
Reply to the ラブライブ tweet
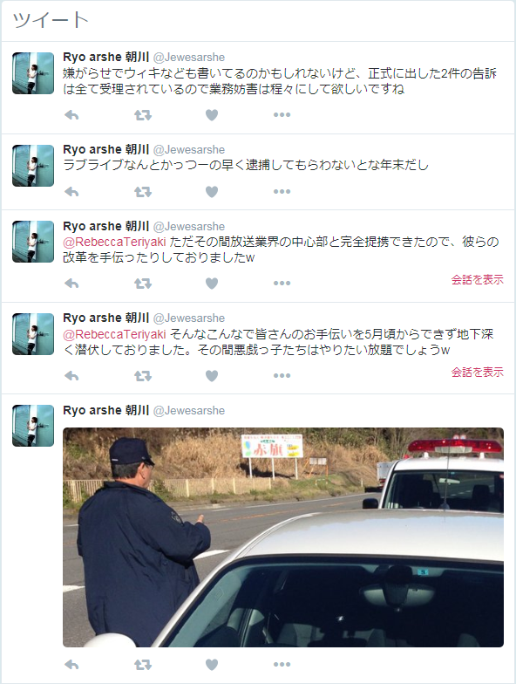pos(71,192)
